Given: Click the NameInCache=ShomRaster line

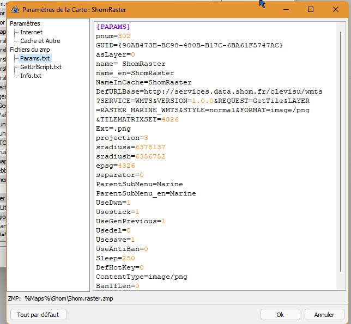Looking at the screenshot, I should click(x=144, y=82).
